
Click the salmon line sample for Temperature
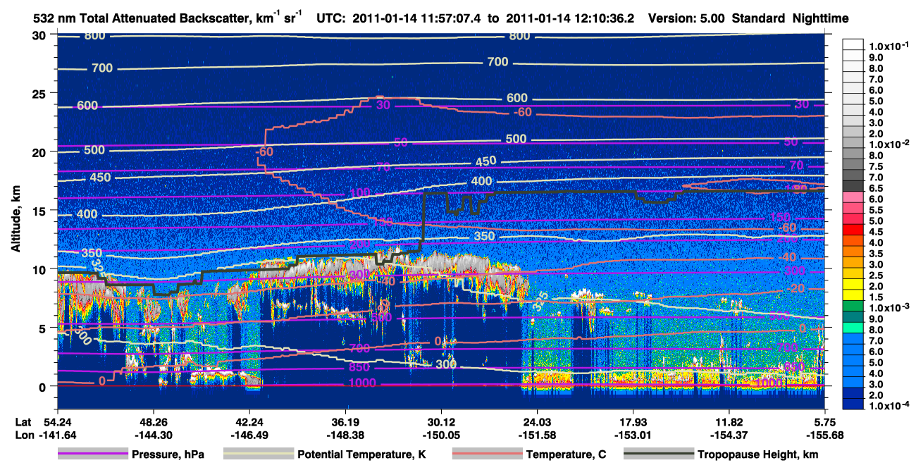coord(486,454)
